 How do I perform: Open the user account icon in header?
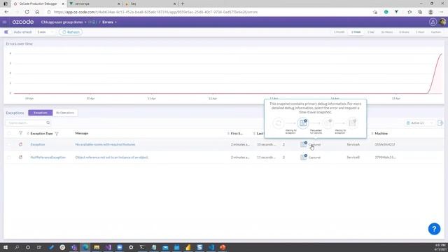click(433, 22)
